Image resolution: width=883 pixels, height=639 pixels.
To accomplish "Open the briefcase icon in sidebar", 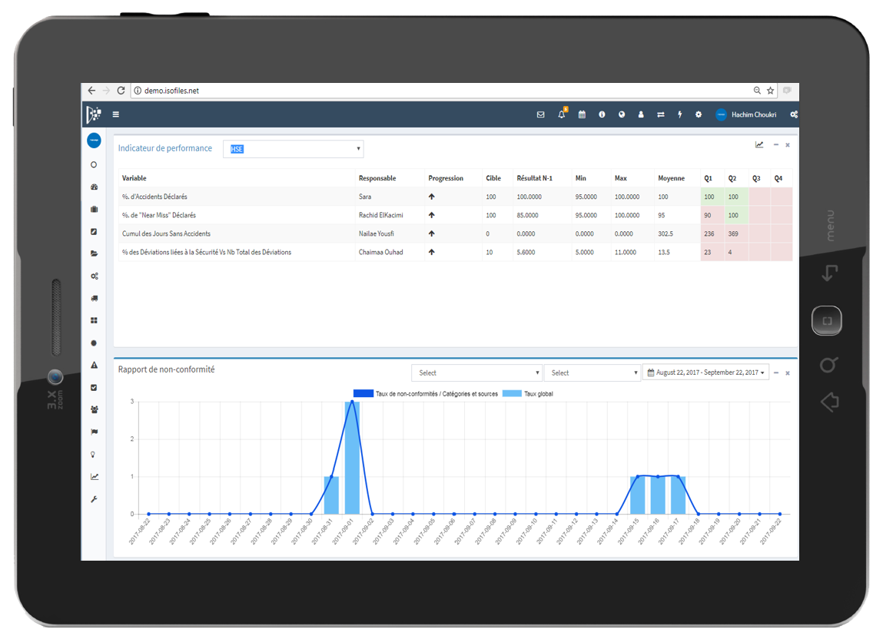I will pos(94,209).
